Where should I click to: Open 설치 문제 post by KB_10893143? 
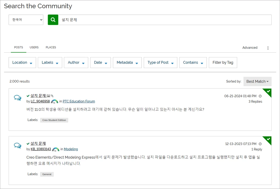pos(38,143)
